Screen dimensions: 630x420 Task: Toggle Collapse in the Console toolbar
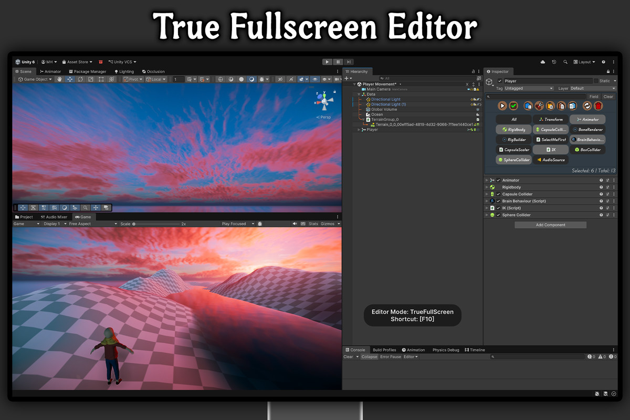(369, 356)
